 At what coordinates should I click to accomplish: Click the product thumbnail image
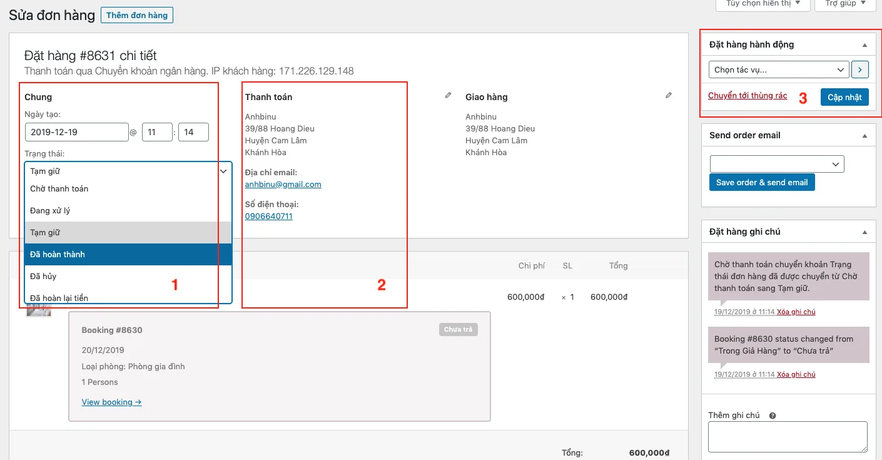pos(38,312)
